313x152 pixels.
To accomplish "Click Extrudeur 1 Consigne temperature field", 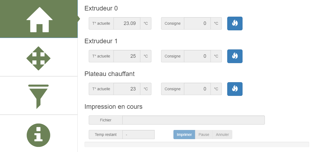I will coord(197,56).
